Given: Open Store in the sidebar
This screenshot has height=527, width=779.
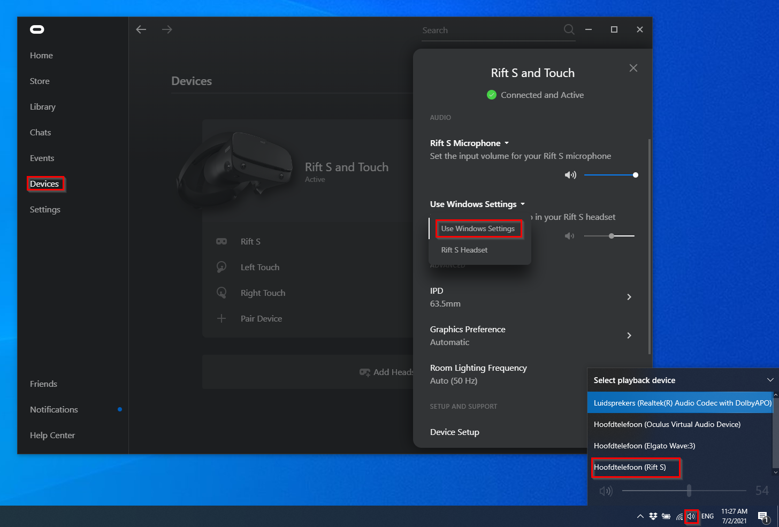Looking at the screenshot, I should point(40,81).
